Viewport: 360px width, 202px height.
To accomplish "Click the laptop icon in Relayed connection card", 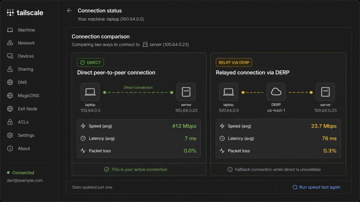I will pos(228,92).
